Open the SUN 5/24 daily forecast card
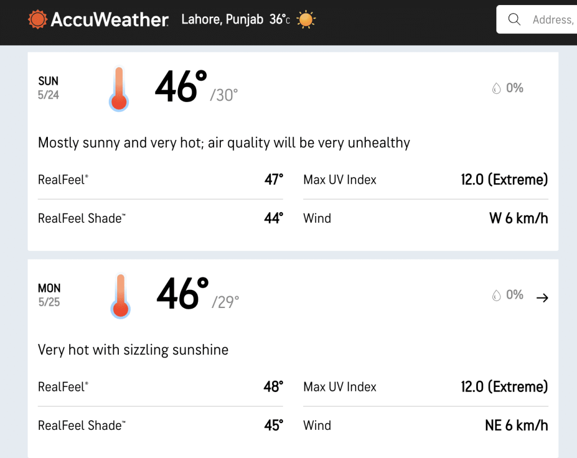The width and height of the screenshot is (577, 458). [x=293, y=151]
